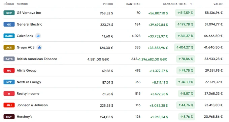The height and width of the screenshot is (122, 229).
Task: Select price 968,32 $
Action: (106, 13)
